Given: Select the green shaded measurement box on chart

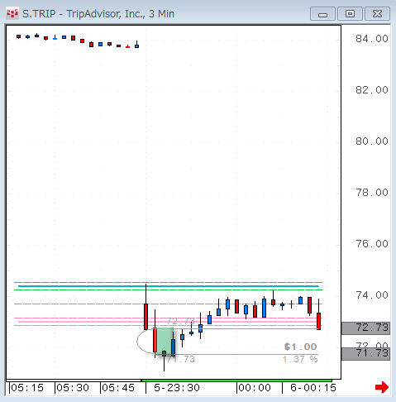Looking at the screenshot, I should pyautogui.click(x=165, y=341).
